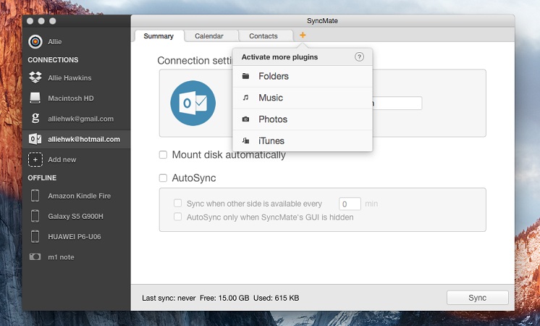Click the Used: 615 KB status text
The image size is (540, 326).
click(277, 298)
